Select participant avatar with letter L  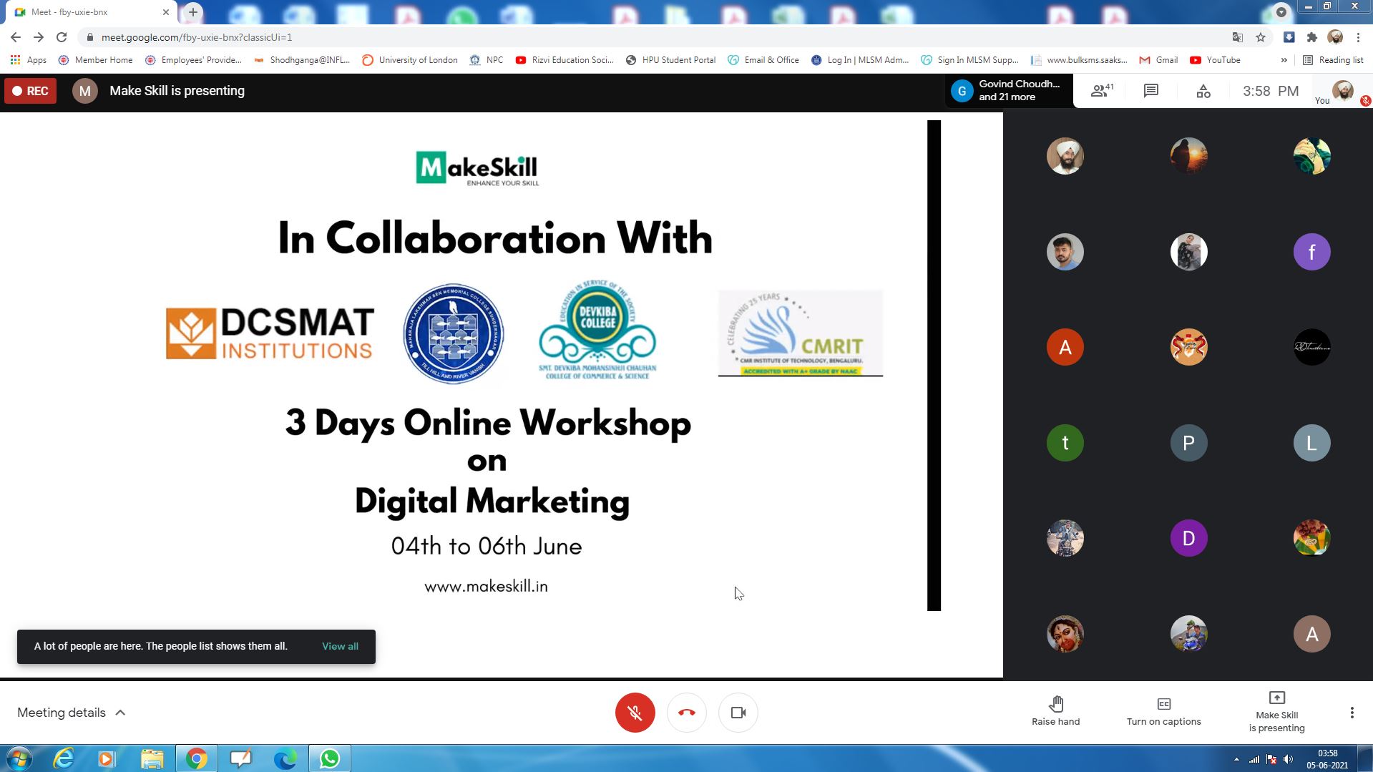click(x=1311, y=443)
